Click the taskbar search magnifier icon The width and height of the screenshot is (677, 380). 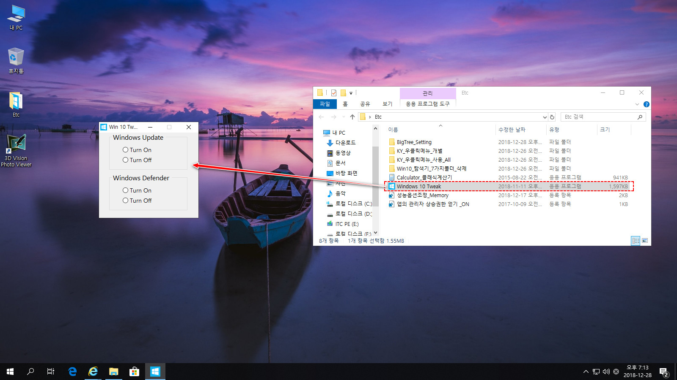pyautogui.click(x=30, y=372)
